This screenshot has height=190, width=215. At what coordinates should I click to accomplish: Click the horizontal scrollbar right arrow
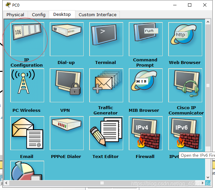coord(202,183)
